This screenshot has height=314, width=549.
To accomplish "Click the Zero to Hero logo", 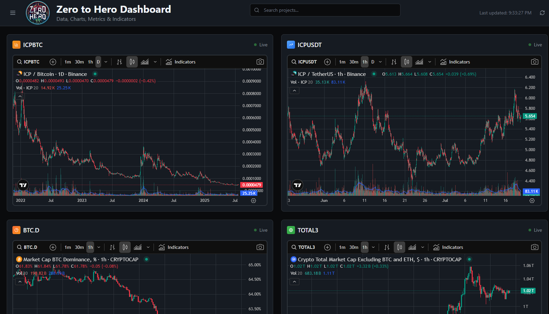I will (x=38, y=12).
